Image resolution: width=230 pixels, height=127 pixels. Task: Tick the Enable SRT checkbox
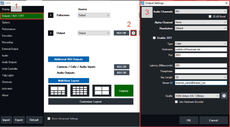coord(154,38)
